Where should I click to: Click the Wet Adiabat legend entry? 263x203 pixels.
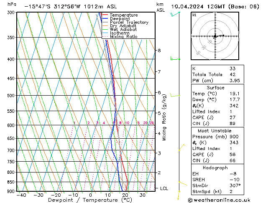123,30
